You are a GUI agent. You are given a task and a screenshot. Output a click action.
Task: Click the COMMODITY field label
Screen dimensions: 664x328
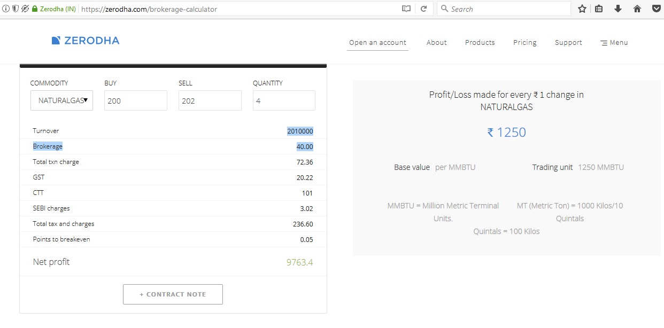click(x=49, y=83)
